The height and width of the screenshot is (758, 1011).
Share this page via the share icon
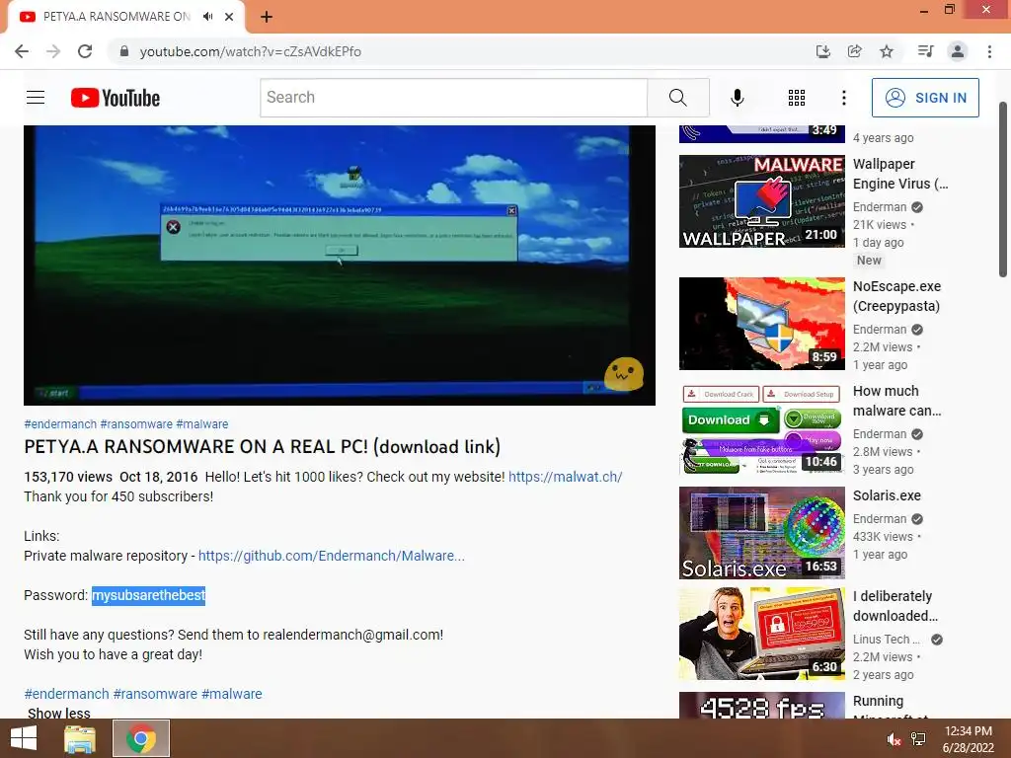point(854,51)
